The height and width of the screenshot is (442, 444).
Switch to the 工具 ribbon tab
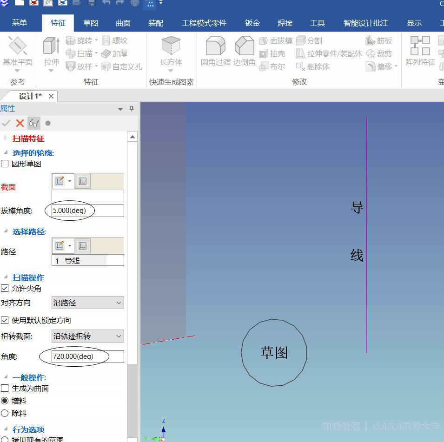318,23
